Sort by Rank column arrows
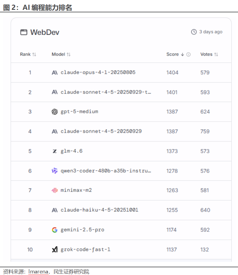The height and width of the screenshot is (275, 238). 34,55
